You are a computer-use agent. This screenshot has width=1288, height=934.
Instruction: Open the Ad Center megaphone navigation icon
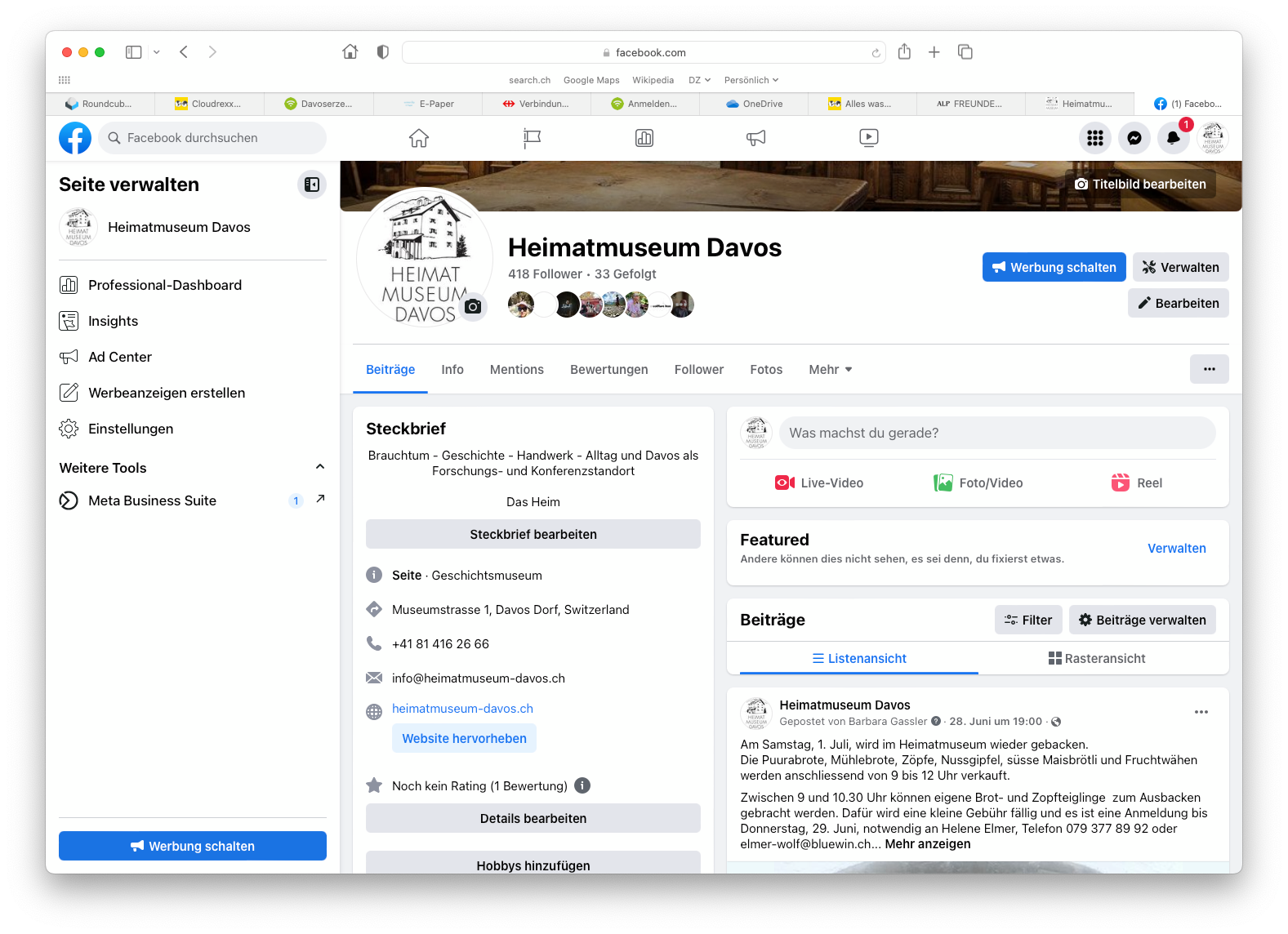[x=755, y=138]
